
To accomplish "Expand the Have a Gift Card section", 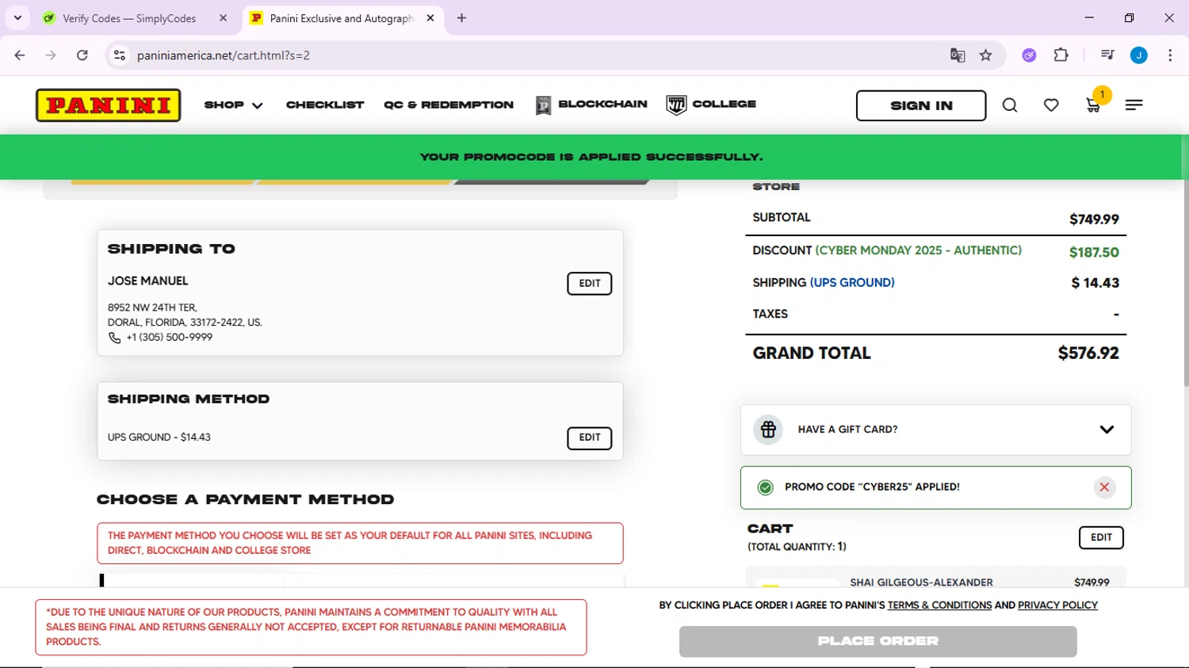I will (1107, 429).
